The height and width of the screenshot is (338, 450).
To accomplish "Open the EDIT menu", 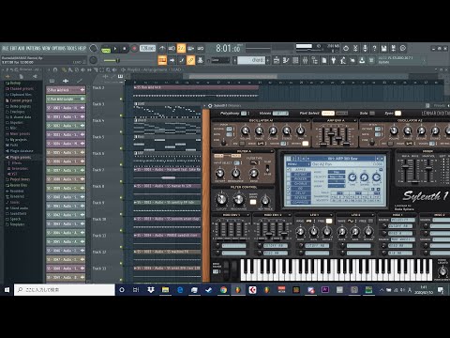I will pyautogui.click(x=13, y=49).
